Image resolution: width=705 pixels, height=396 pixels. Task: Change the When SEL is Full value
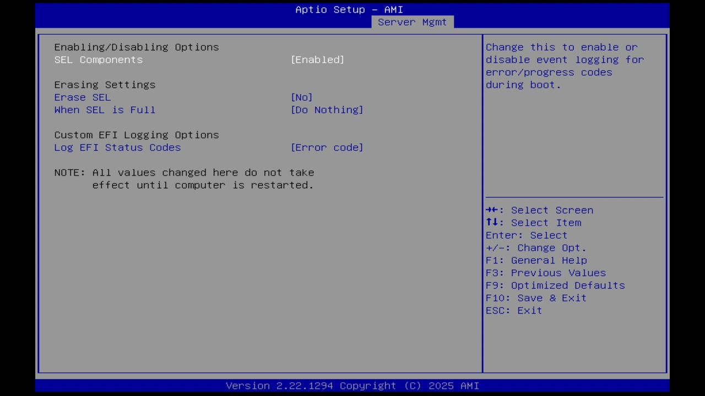coord(327,110)
